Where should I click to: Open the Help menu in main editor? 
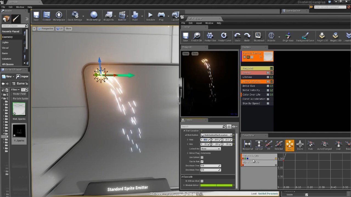point(30,7)
